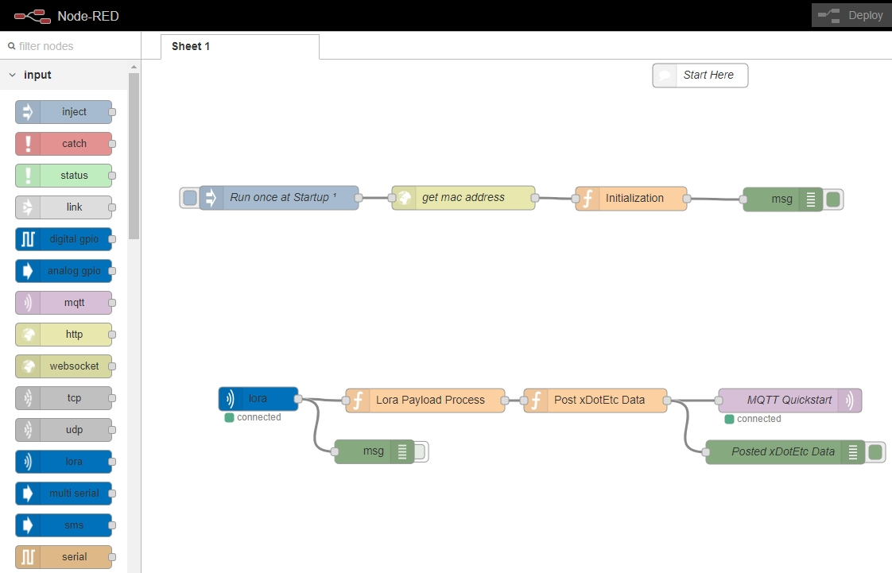The height and width of the screenshot is (573, 892).
Task: Select the Initialization function node
Action: (631, 199)
